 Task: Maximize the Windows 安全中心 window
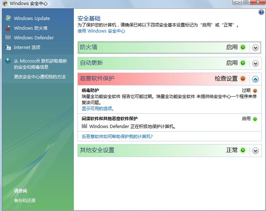246,2
